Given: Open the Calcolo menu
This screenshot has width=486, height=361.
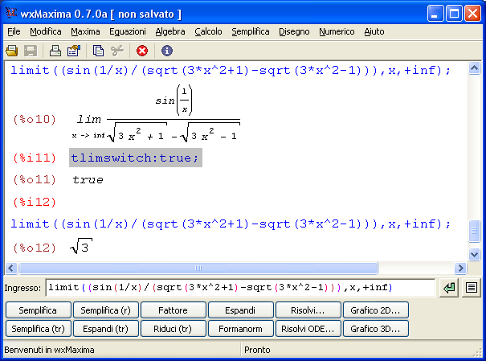Looking at the screenshot, I should [x=208, y=31].
